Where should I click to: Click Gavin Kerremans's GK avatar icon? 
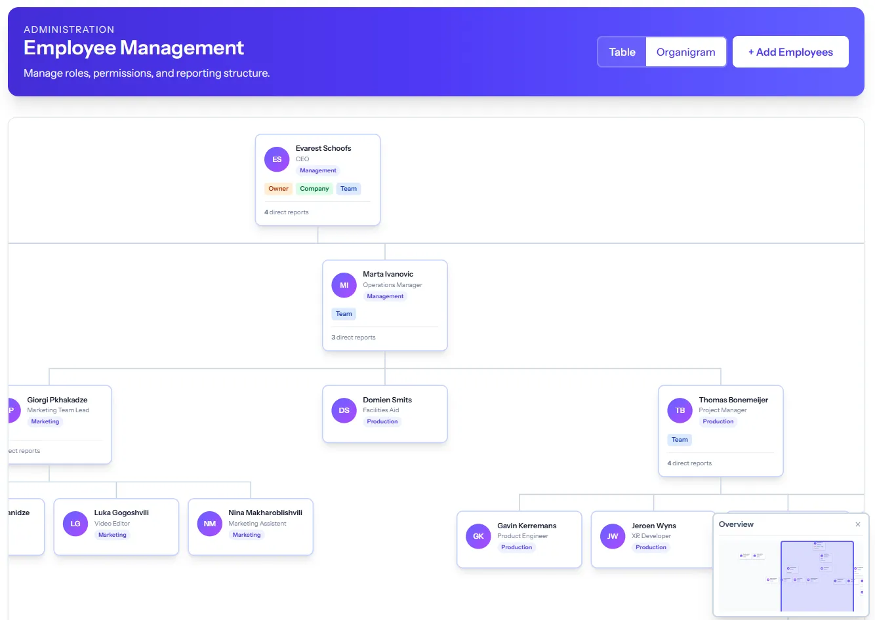click(x=478, y=536)
